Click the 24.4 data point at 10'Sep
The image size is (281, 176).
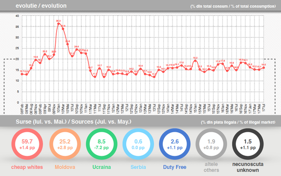[77, 50]
